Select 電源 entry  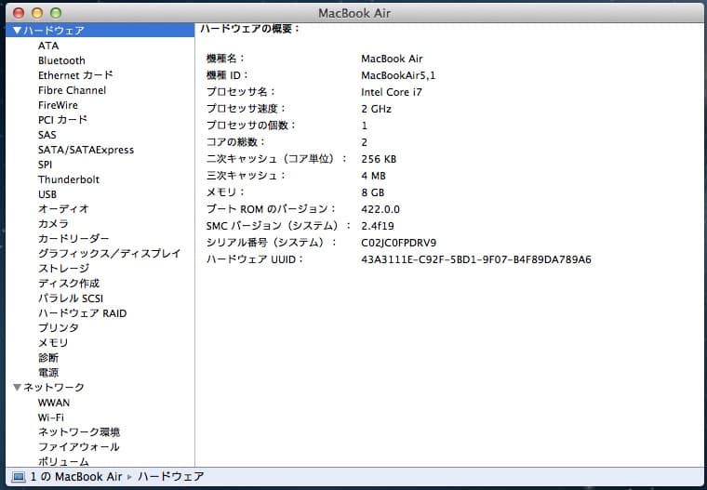[x=48, y=372]
